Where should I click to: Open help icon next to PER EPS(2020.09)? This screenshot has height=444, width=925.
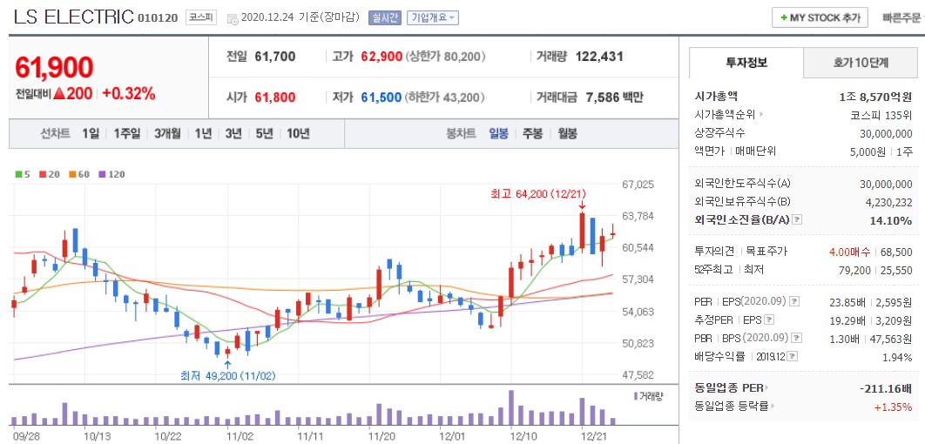point(794,302)
